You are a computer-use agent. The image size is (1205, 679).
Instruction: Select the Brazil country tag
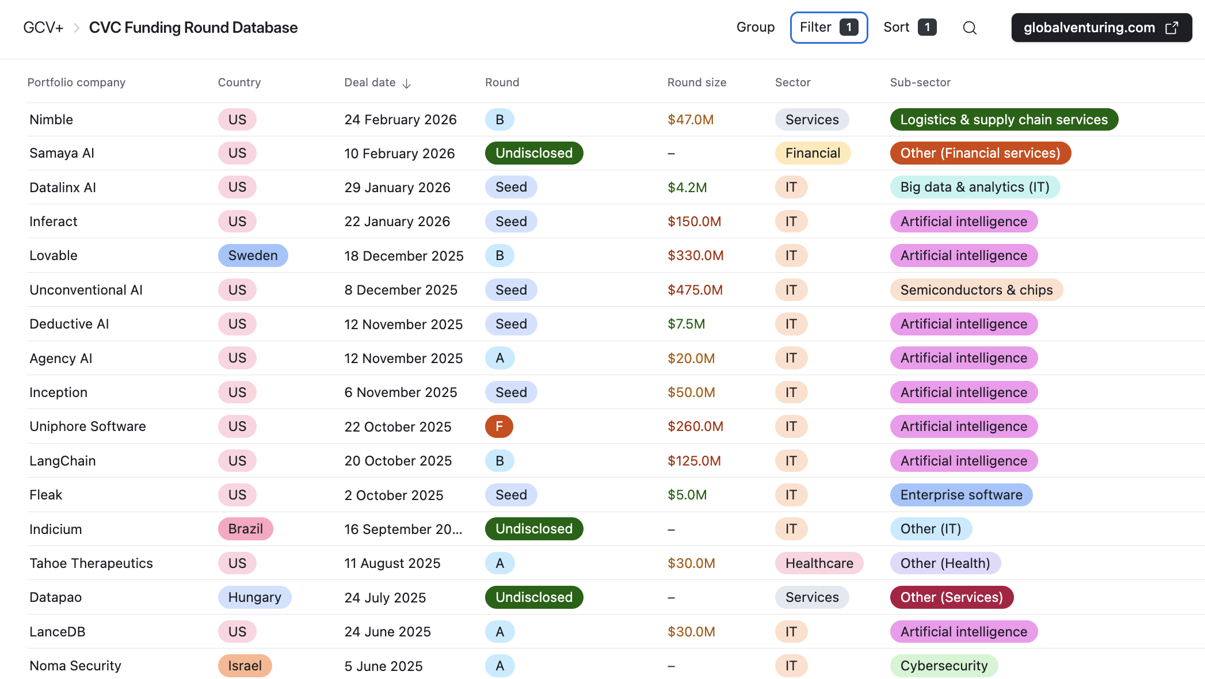coord(245,529)
